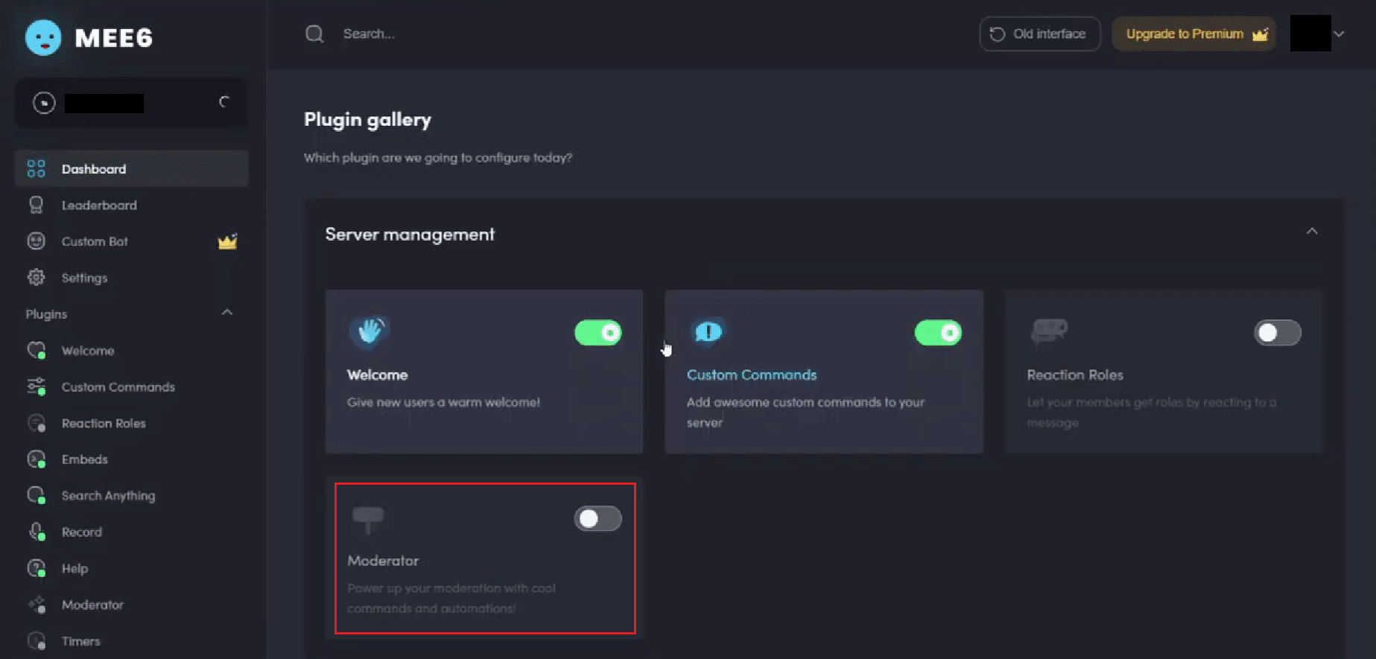Click 'Which plugin are we going to configure today?'

tap(438, 158)
